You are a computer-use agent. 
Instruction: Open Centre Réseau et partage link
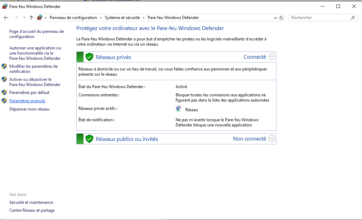click(32, 210)
